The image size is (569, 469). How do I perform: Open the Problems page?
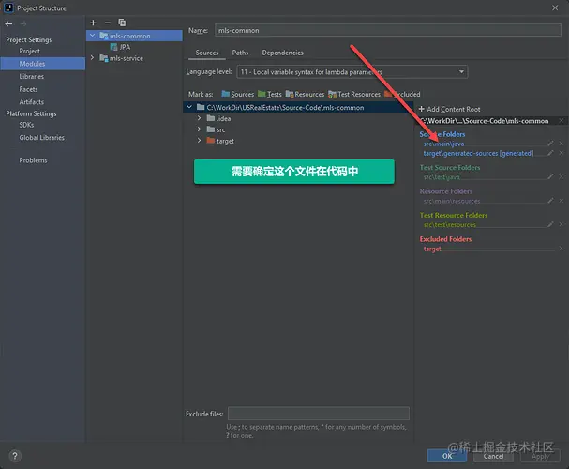coord(33,160)
